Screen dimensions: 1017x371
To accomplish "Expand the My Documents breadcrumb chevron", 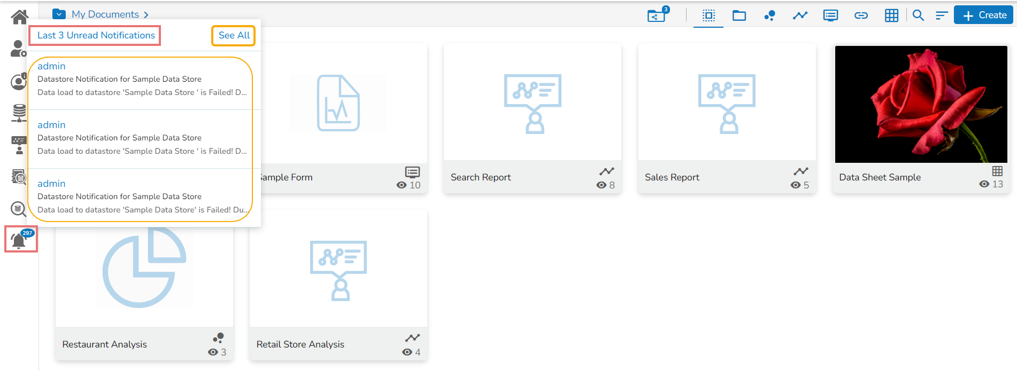I will pos(146,14).
